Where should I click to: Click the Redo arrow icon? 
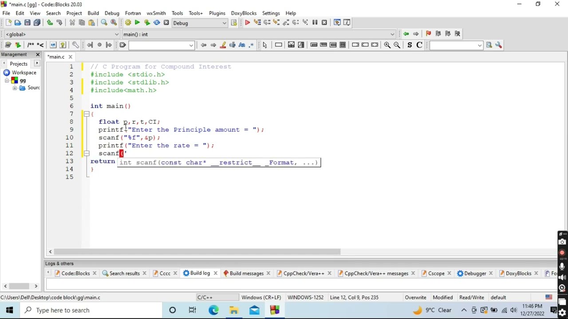pos(59,23)
